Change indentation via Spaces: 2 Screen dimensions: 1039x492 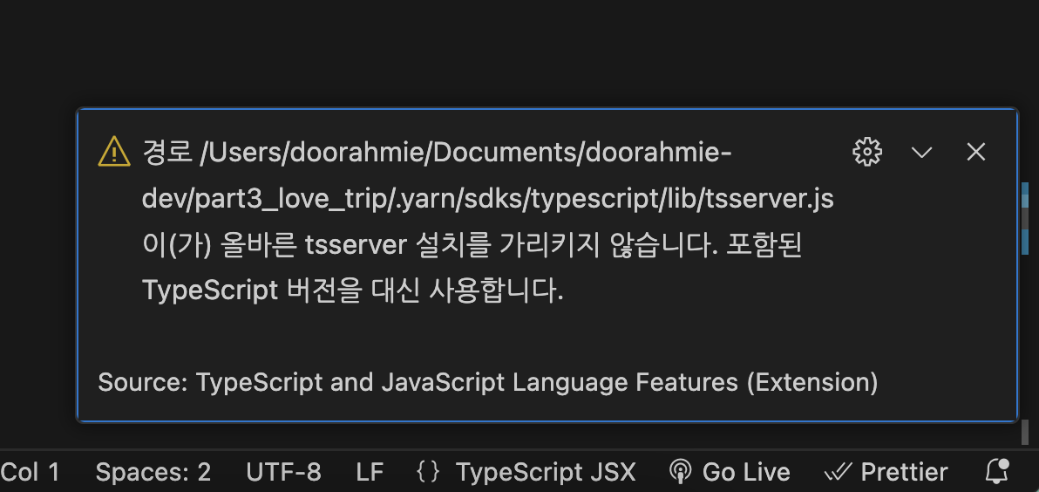[153, 472]
